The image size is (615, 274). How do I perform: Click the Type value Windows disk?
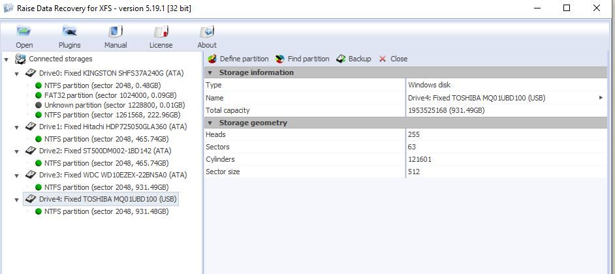pyautogui.click(x=429, y=85)
